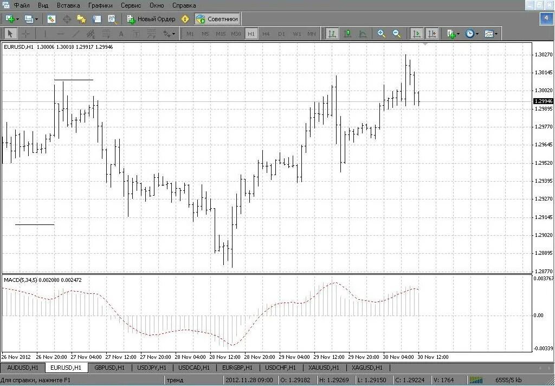Viewport: 555px width, 386px height.
Task: Expand the Arrows tool dropdown arrow
Action: [173, 34]
